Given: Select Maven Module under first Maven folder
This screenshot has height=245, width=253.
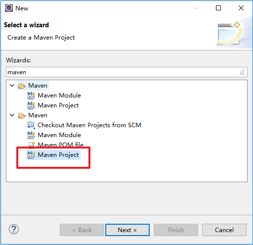Looking at the screenshot, I should (59, 96).
